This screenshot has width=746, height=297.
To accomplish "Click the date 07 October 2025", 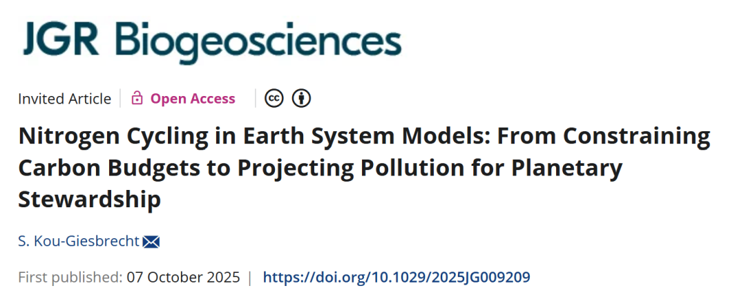I will pos(183,277).
